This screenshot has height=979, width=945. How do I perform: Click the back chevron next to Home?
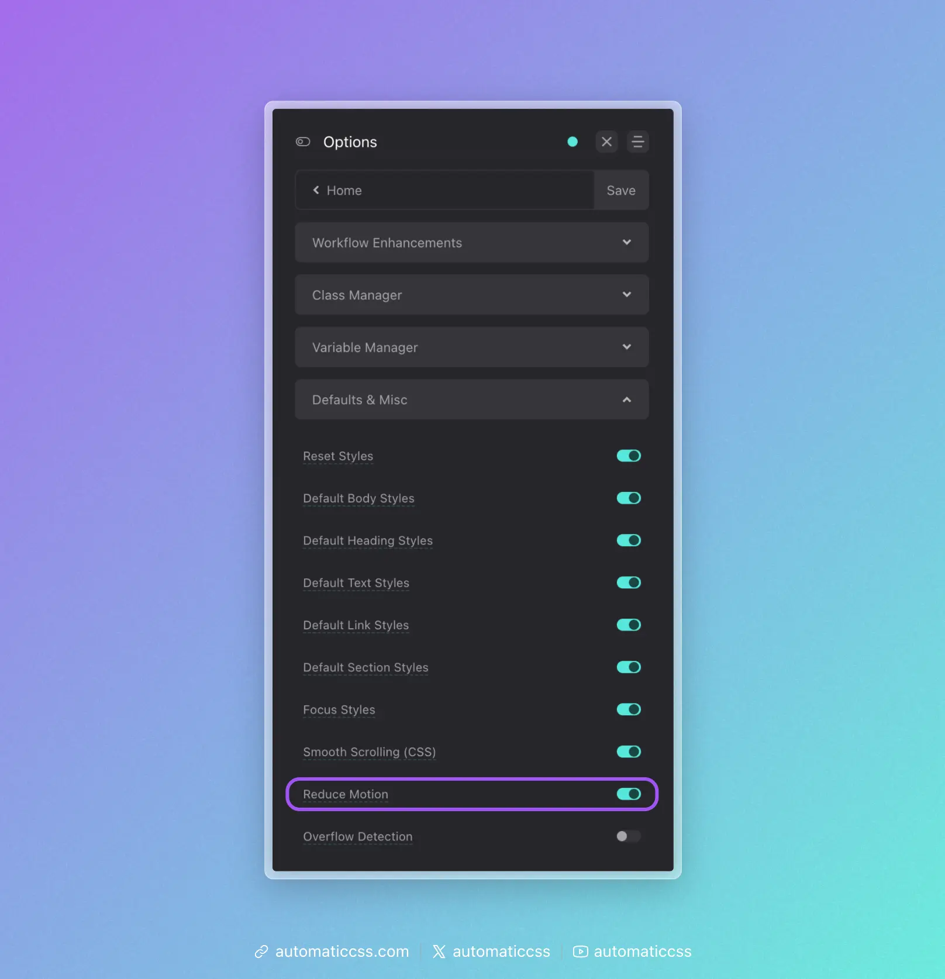click(x=316, y=189)
